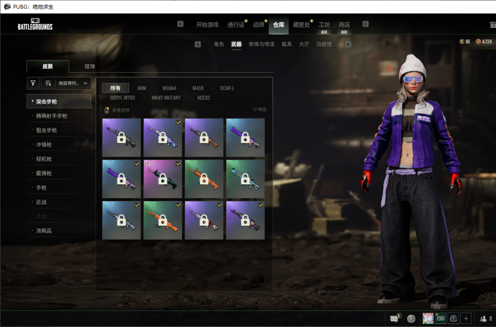
Task: Open the 通行证 menu
Action: pos(236,25)
